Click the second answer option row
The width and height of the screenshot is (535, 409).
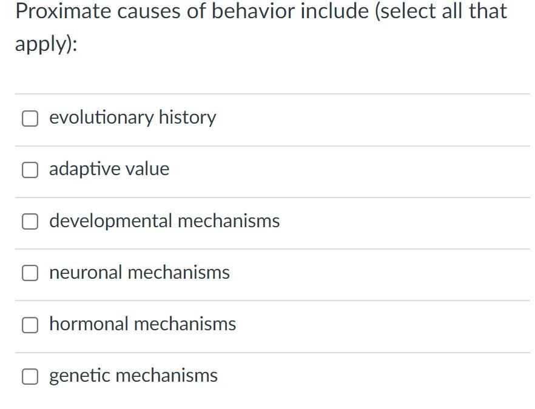(267, 170)
